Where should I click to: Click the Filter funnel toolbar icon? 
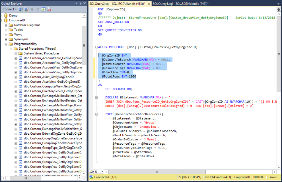pos(38,9)
